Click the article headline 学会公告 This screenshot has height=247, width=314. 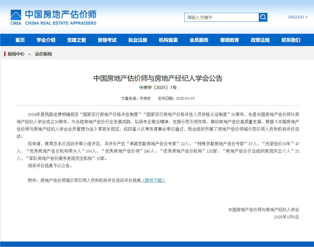coord(158,78)
